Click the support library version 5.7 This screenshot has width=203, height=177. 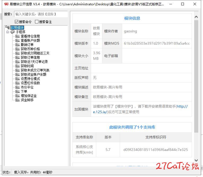[108, 150]
